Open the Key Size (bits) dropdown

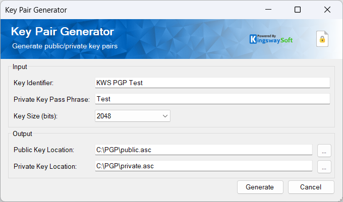(133, 116)
